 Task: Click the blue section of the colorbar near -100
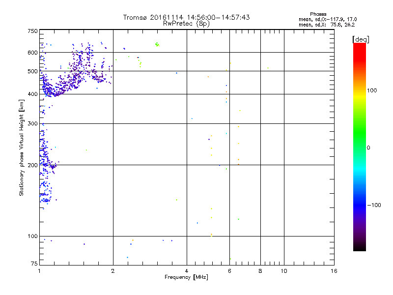360,203
